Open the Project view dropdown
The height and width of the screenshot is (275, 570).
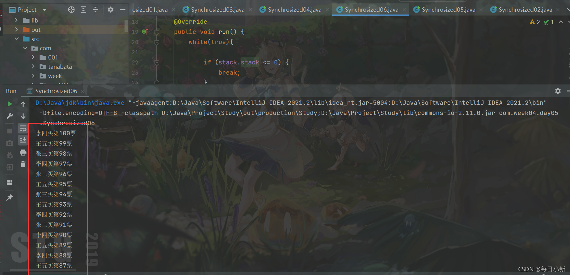44,10
